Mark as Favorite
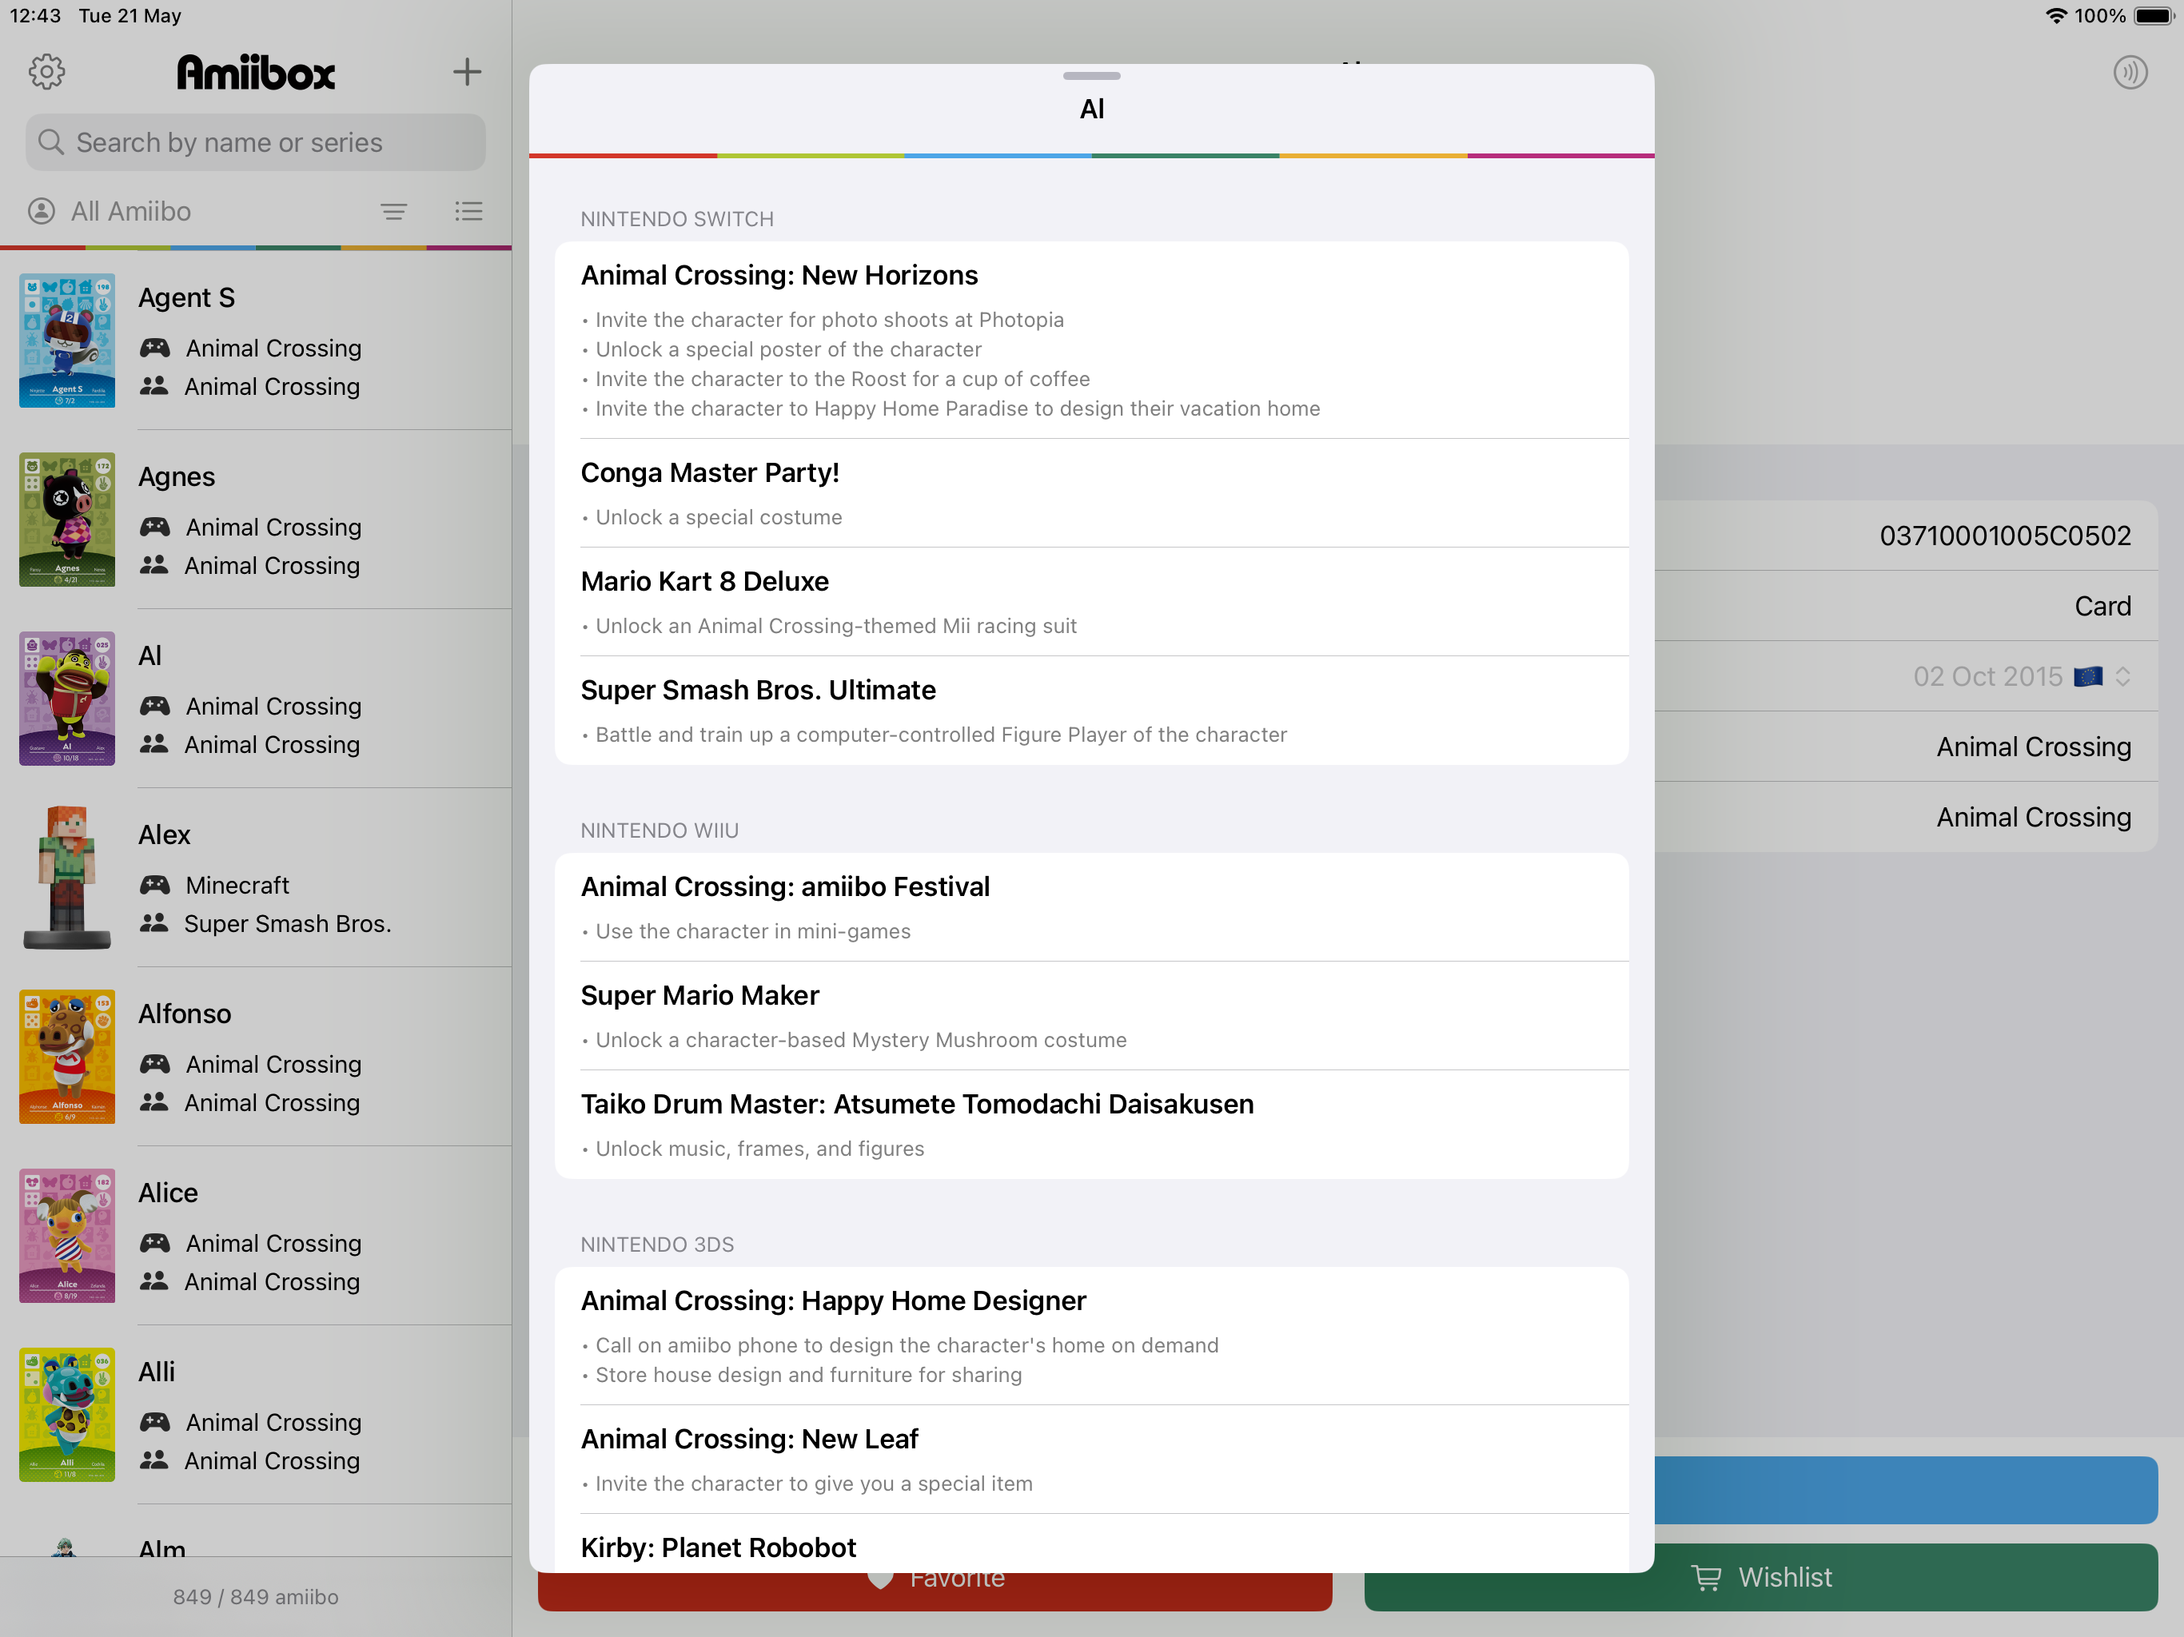2184x1637 pixels. [934, 1591]
